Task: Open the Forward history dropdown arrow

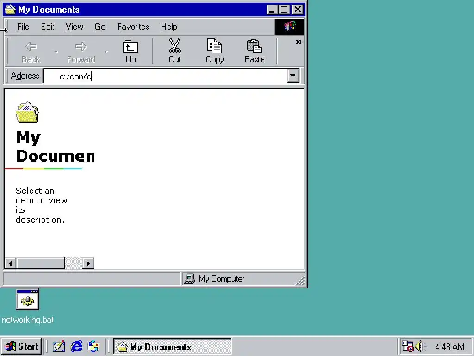Action: pos(106,52)
